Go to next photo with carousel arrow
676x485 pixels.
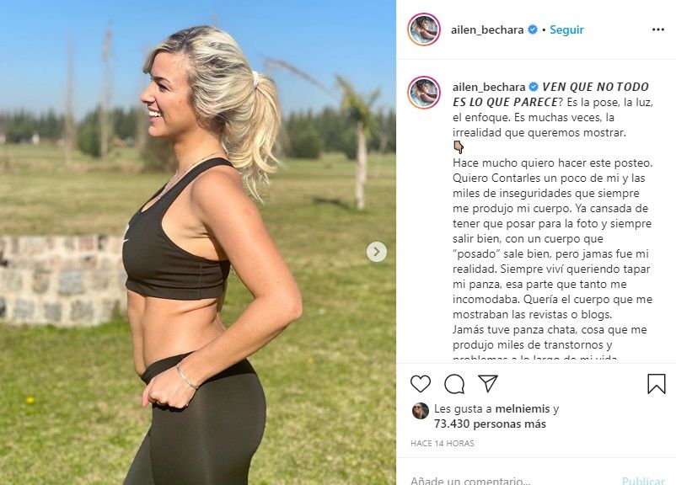(377, 251)
